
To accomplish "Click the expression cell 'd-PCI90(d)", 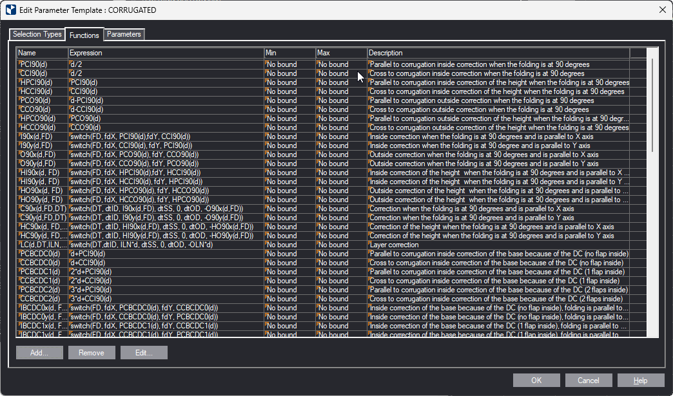I will click(166, 100).
